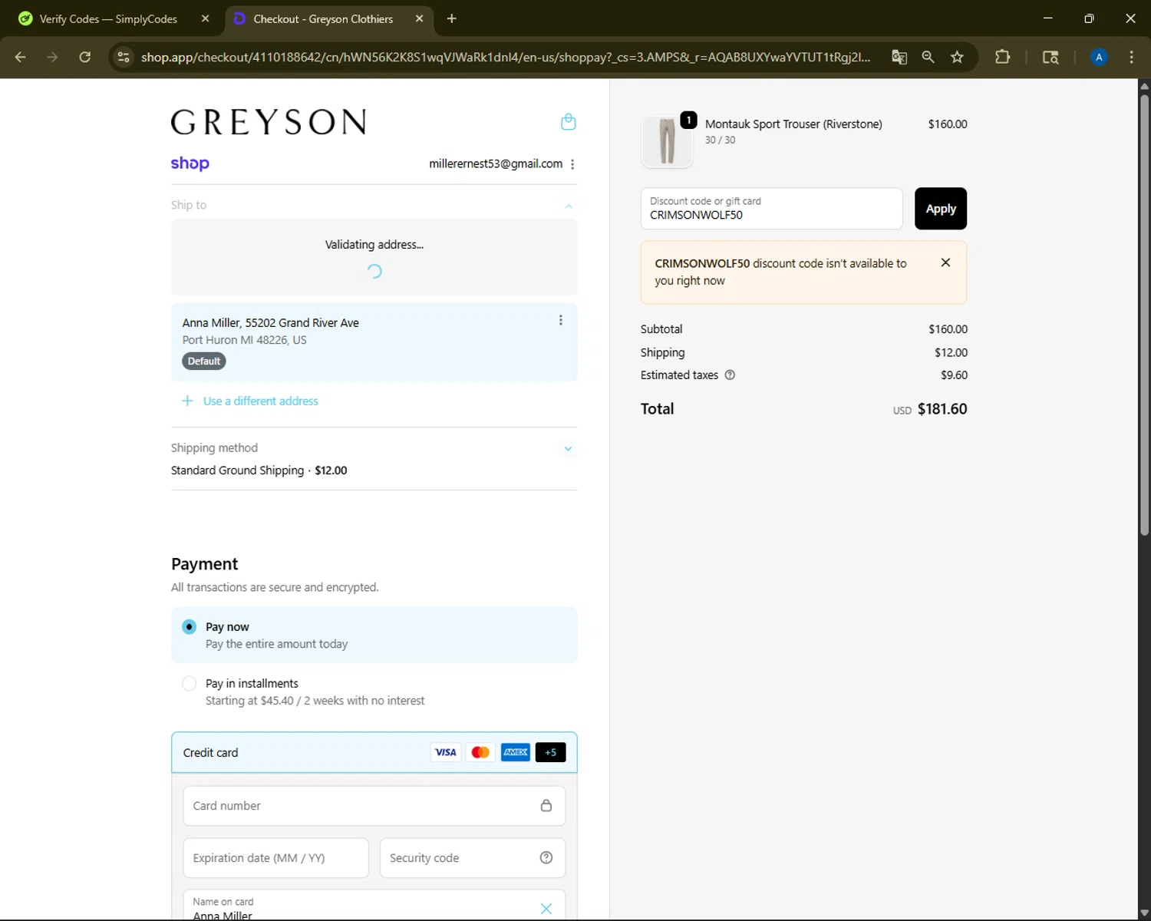The image size is (1151, 921).
Task: Close the Checkout Greyson Clothiers tab
Action: click(419, 19)
